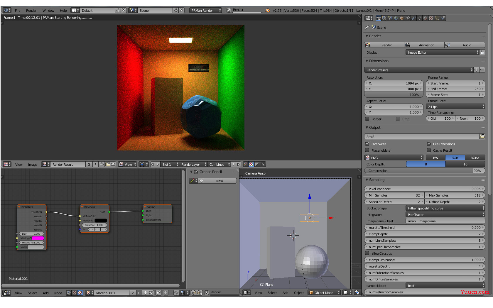
Task: Toggle the File Extensions checkbox
Action: 429,144
